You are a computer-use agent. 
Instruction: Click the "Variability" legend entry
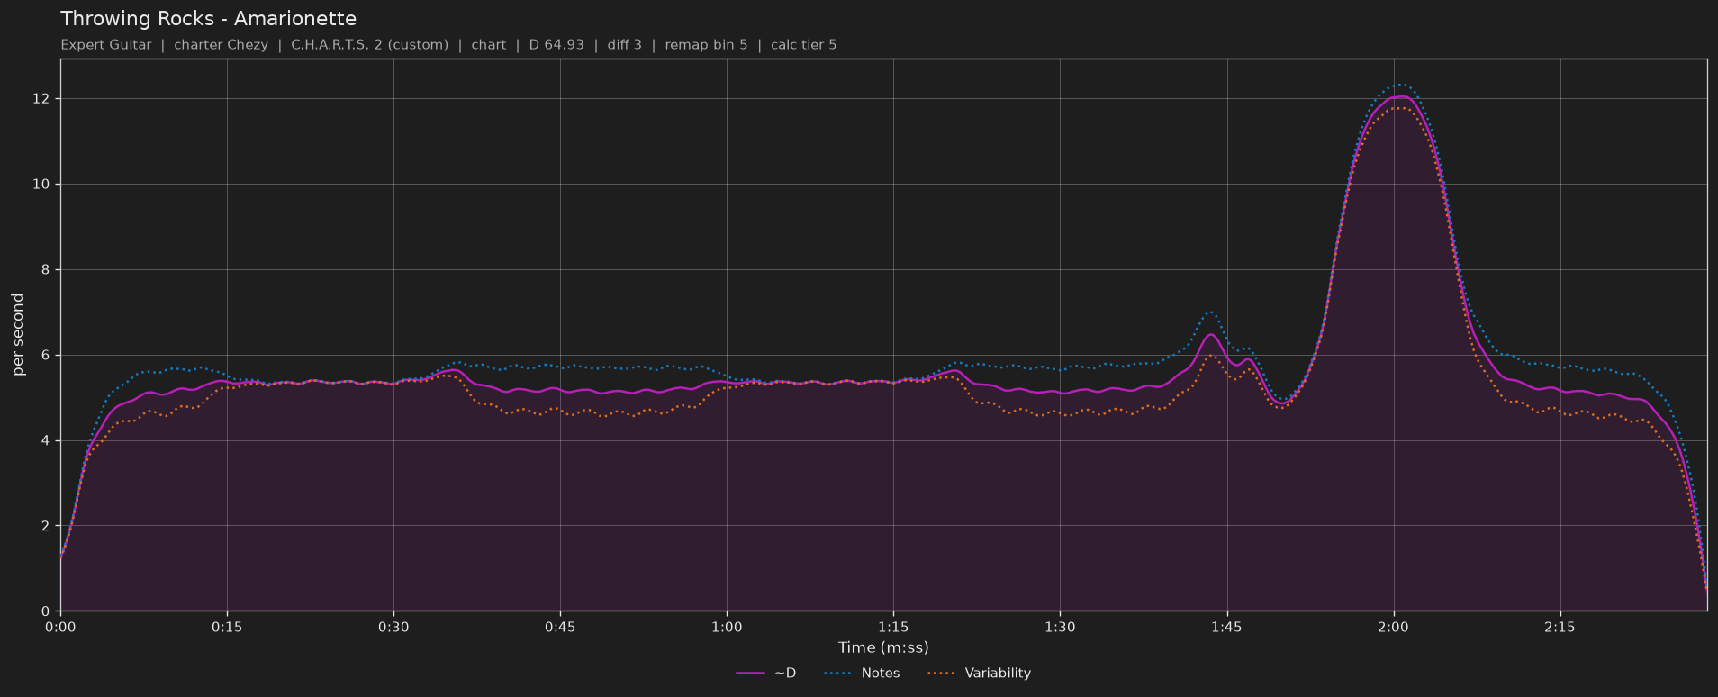[979, 673]
